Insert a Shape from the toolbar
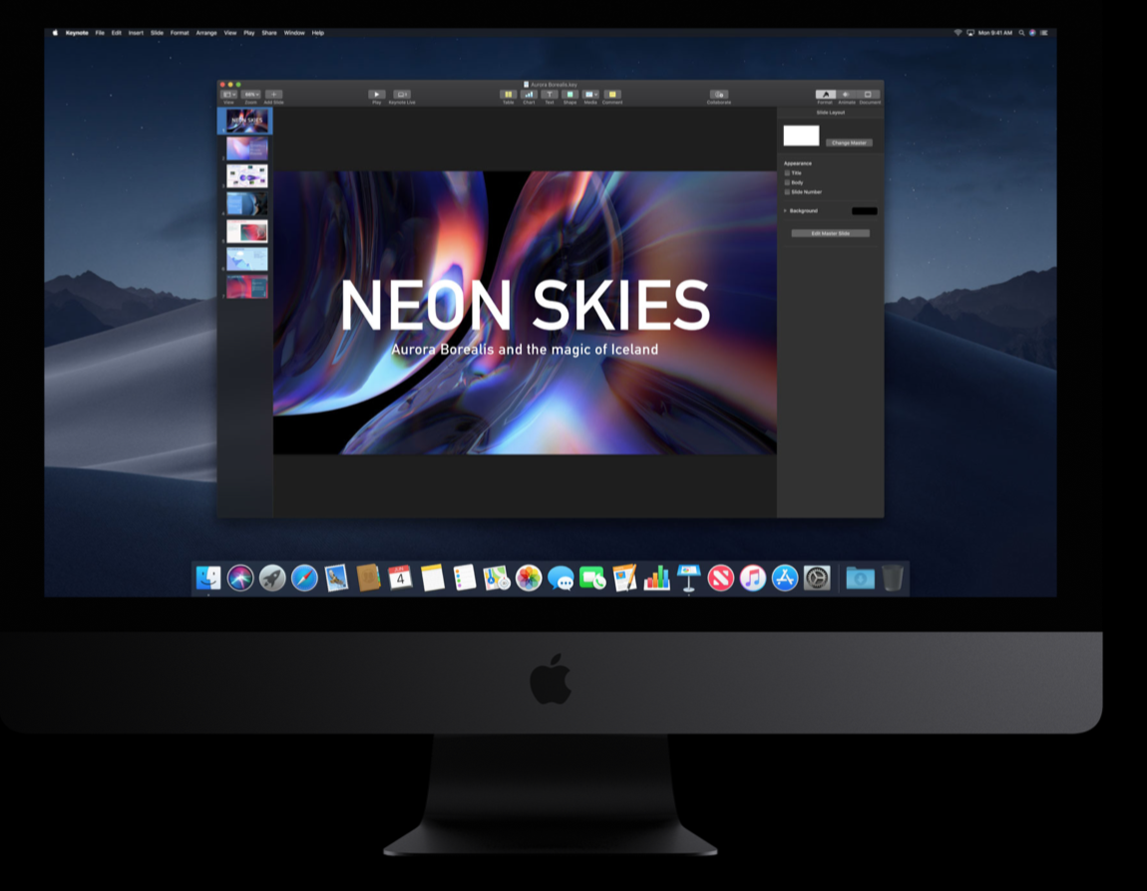This screenshot has width=1147, height=891. coord(570,95)
